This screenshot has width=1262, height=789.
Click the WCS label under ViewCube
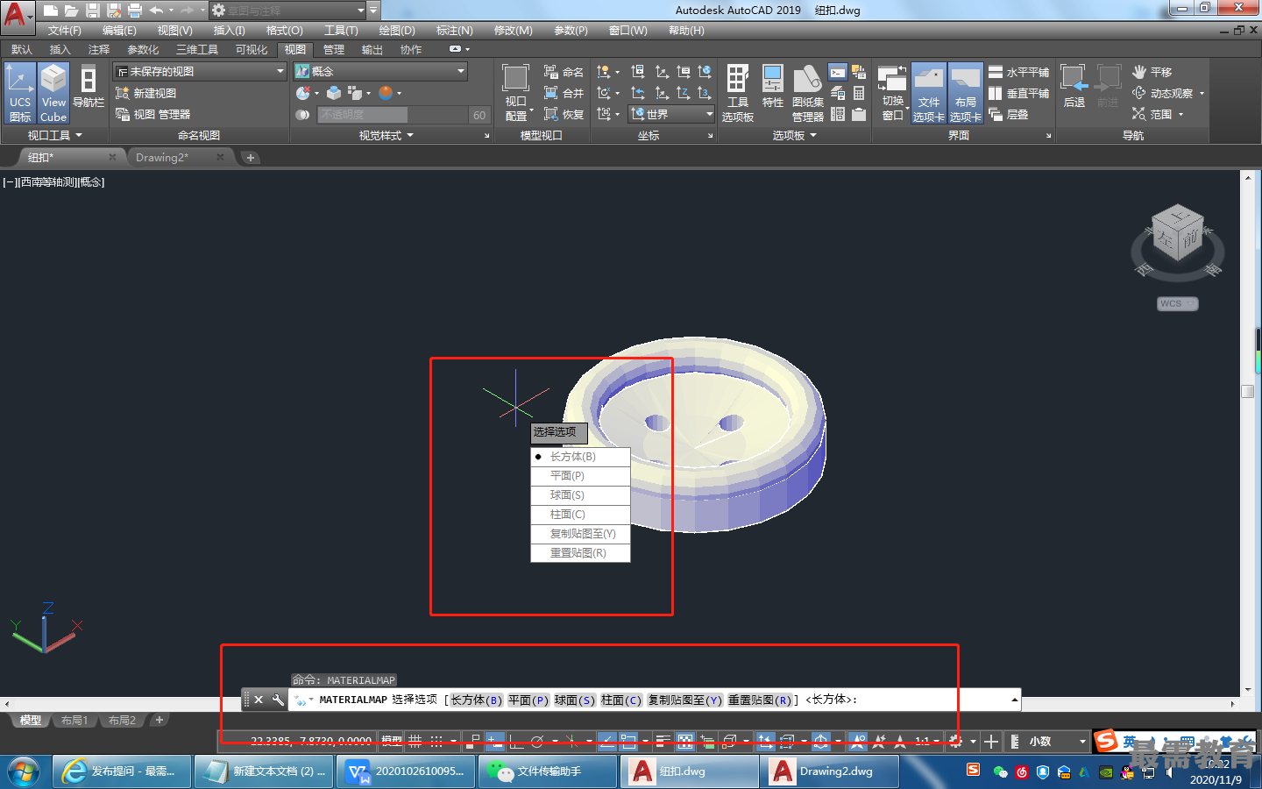coord(1177,303)
